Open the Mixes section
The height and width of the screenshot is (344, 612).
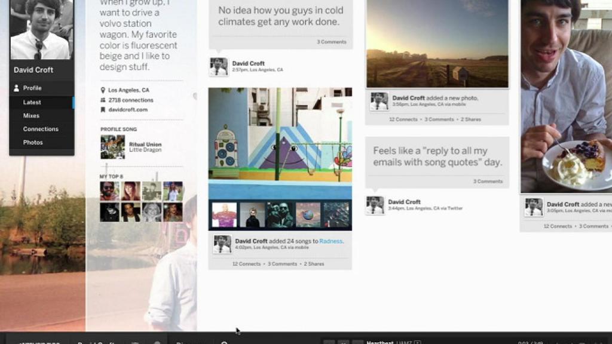pyautogui.click(x=31, y=115)
